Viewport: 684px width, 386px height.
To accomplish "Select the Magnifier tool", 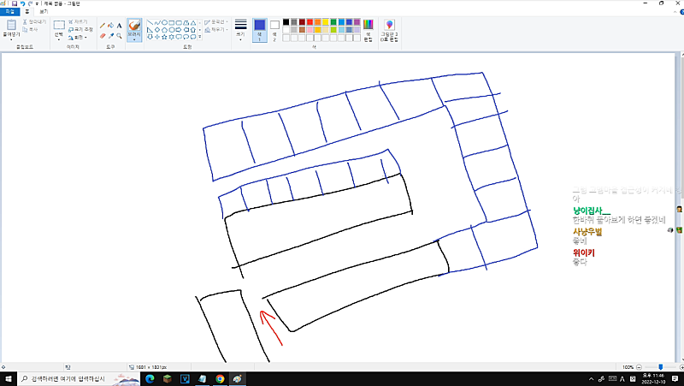I will coord(119,36).
